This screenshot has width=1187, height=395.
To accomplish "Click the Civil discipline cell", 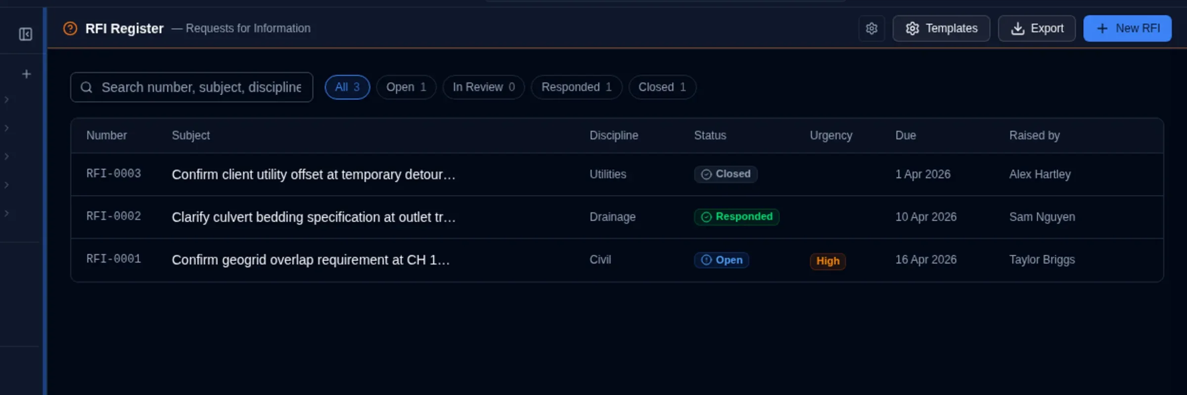I will (600, 260).
